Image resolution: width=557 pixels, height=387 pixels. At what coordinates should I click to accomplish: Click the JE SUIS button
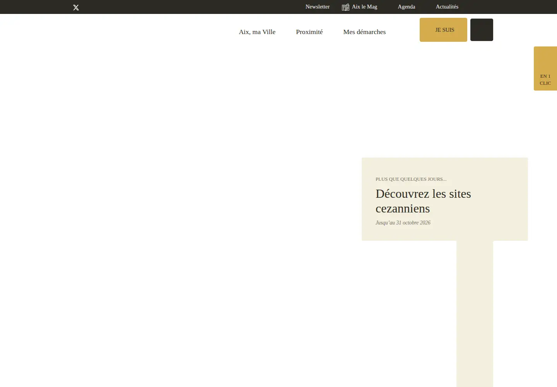click(x=443, y=30)
